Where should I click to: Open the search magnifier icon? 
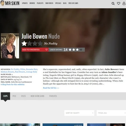pos(113,4)
